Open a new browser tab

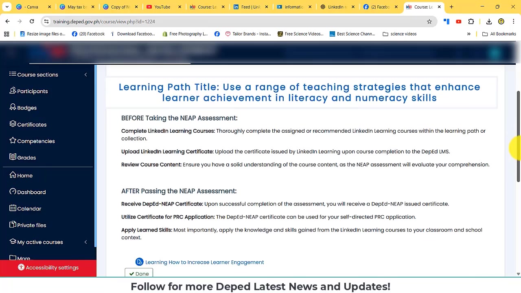pyautogui.click(x=451, y=7)
